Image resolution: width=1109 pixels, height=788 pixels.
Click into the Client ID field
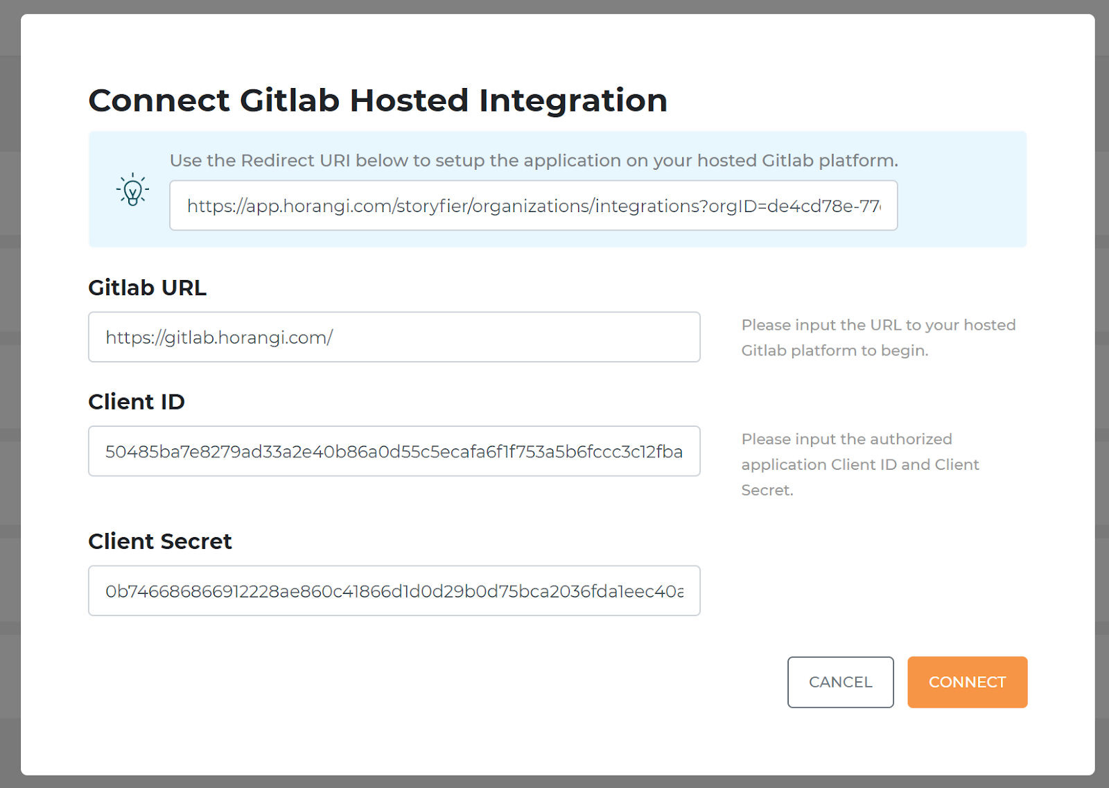(394, 451)
